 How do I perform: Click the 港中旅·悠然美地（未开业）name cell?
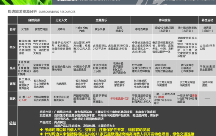click(x=187, y=29)
